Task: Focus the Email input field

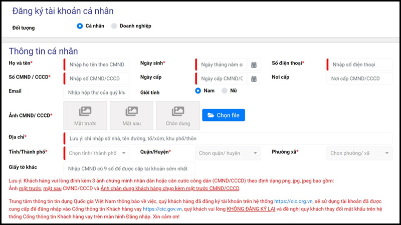Action: pyautogui.click(x=96, y=92)
